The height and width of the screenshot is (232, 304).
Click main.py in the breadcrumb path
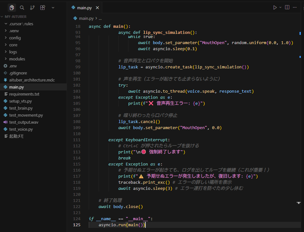pos(86,19)
